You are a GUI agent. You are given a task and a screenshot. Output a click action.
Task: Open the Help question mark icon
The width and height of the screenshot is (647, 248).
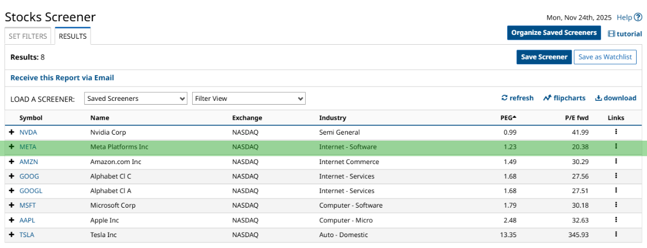[638, 17]
